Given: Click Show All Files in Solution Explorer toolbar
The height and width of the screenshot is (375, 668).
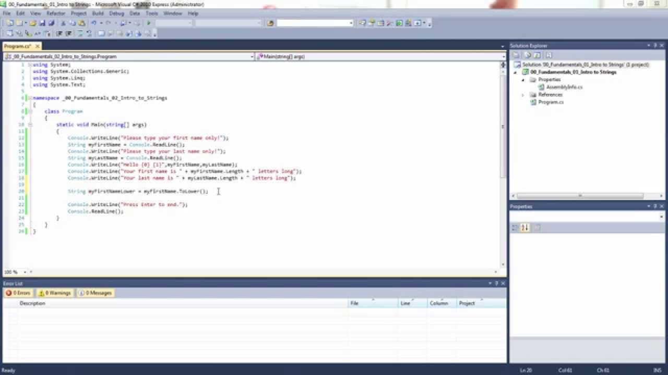Looking at the screenshot, I should [x=528, y=55].
